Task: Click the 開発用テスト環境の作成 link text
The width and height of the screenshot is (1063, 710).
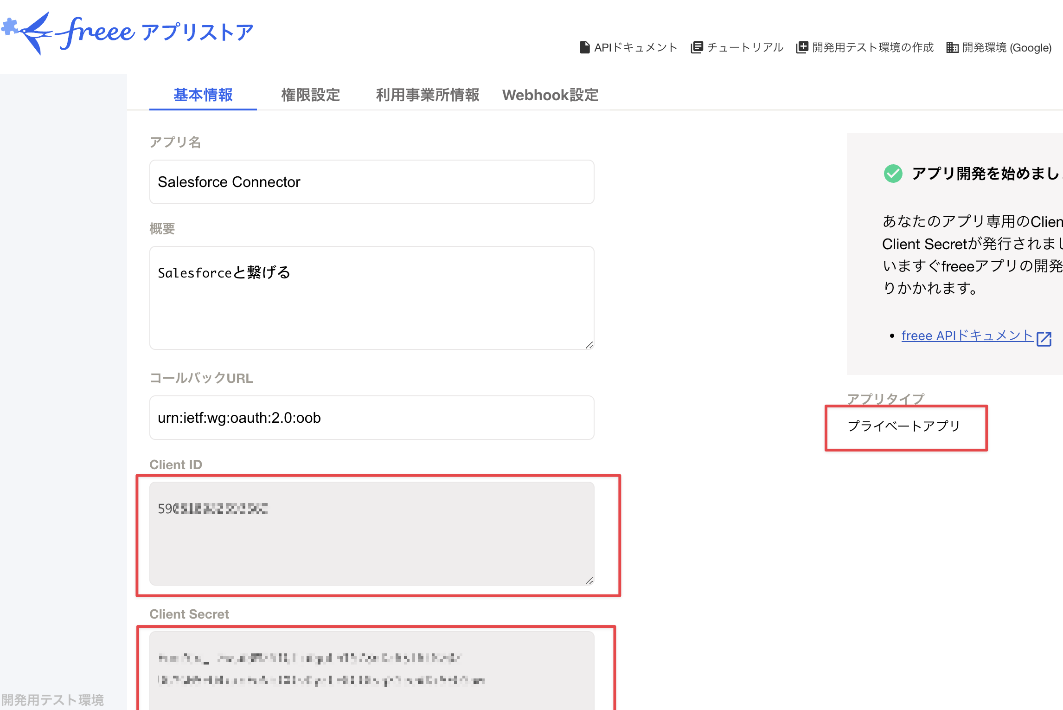Action: click(x=872, y=47)
